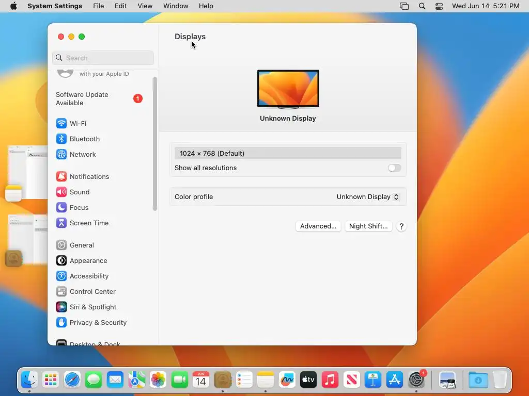Open Mail from the Dock
Viewport: 529px width, 396px height.
pos(115,380)
